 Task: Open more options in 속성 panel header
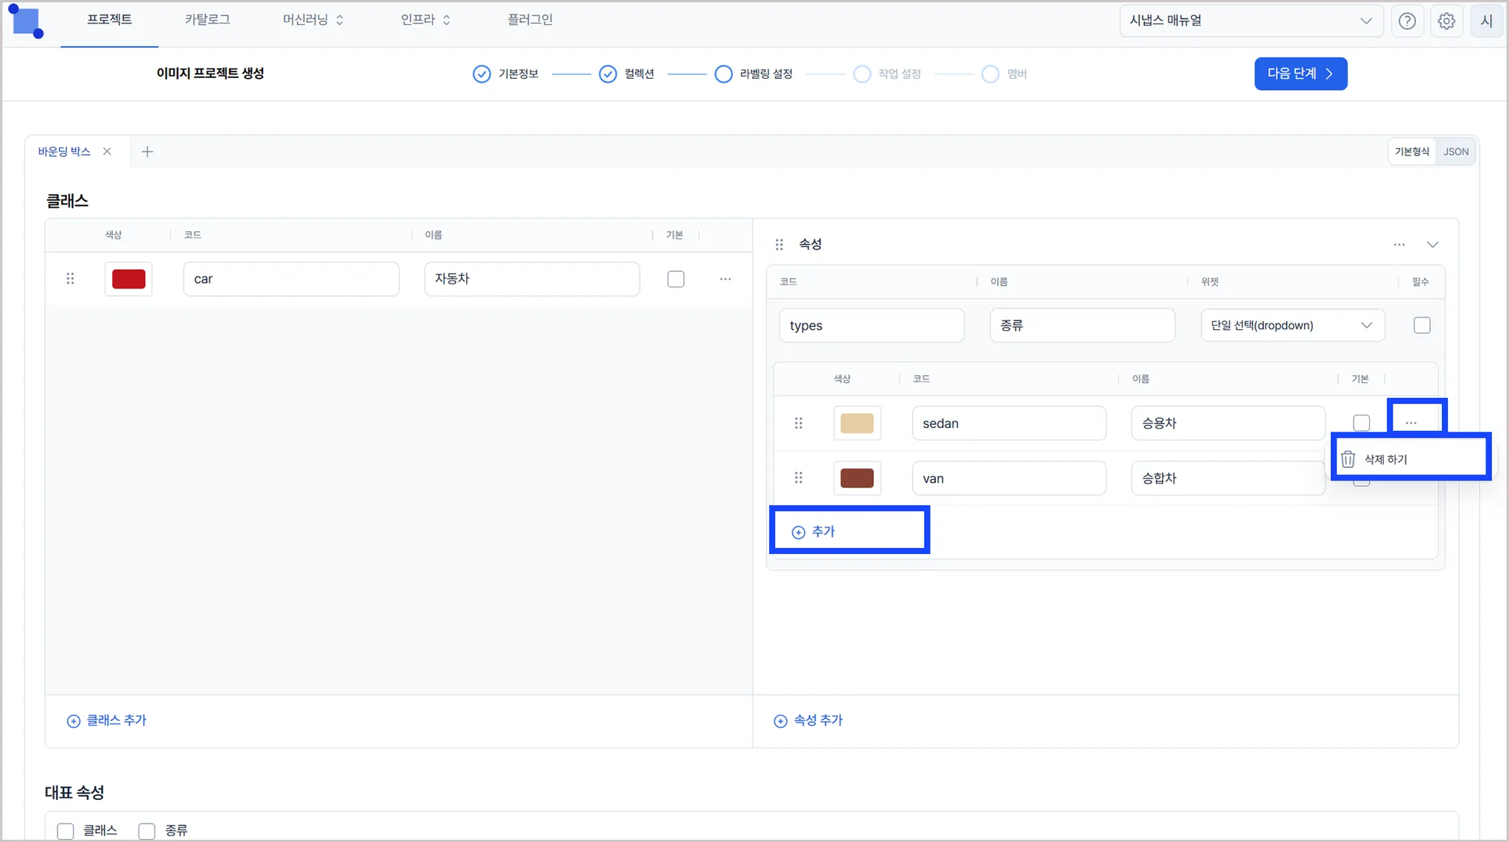(1398, 245)
